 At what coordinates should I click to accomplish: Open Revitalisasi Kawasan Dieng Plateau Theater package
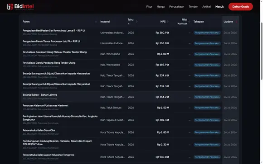[54, 52]
